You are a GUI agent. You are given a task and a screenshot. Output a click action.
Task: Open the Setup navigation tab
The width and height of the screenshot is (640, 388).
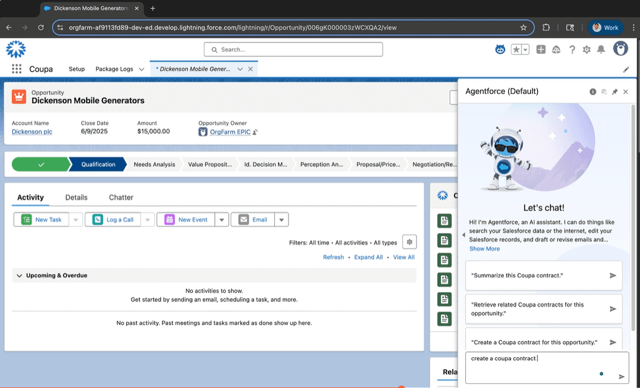tap(76, 69)
